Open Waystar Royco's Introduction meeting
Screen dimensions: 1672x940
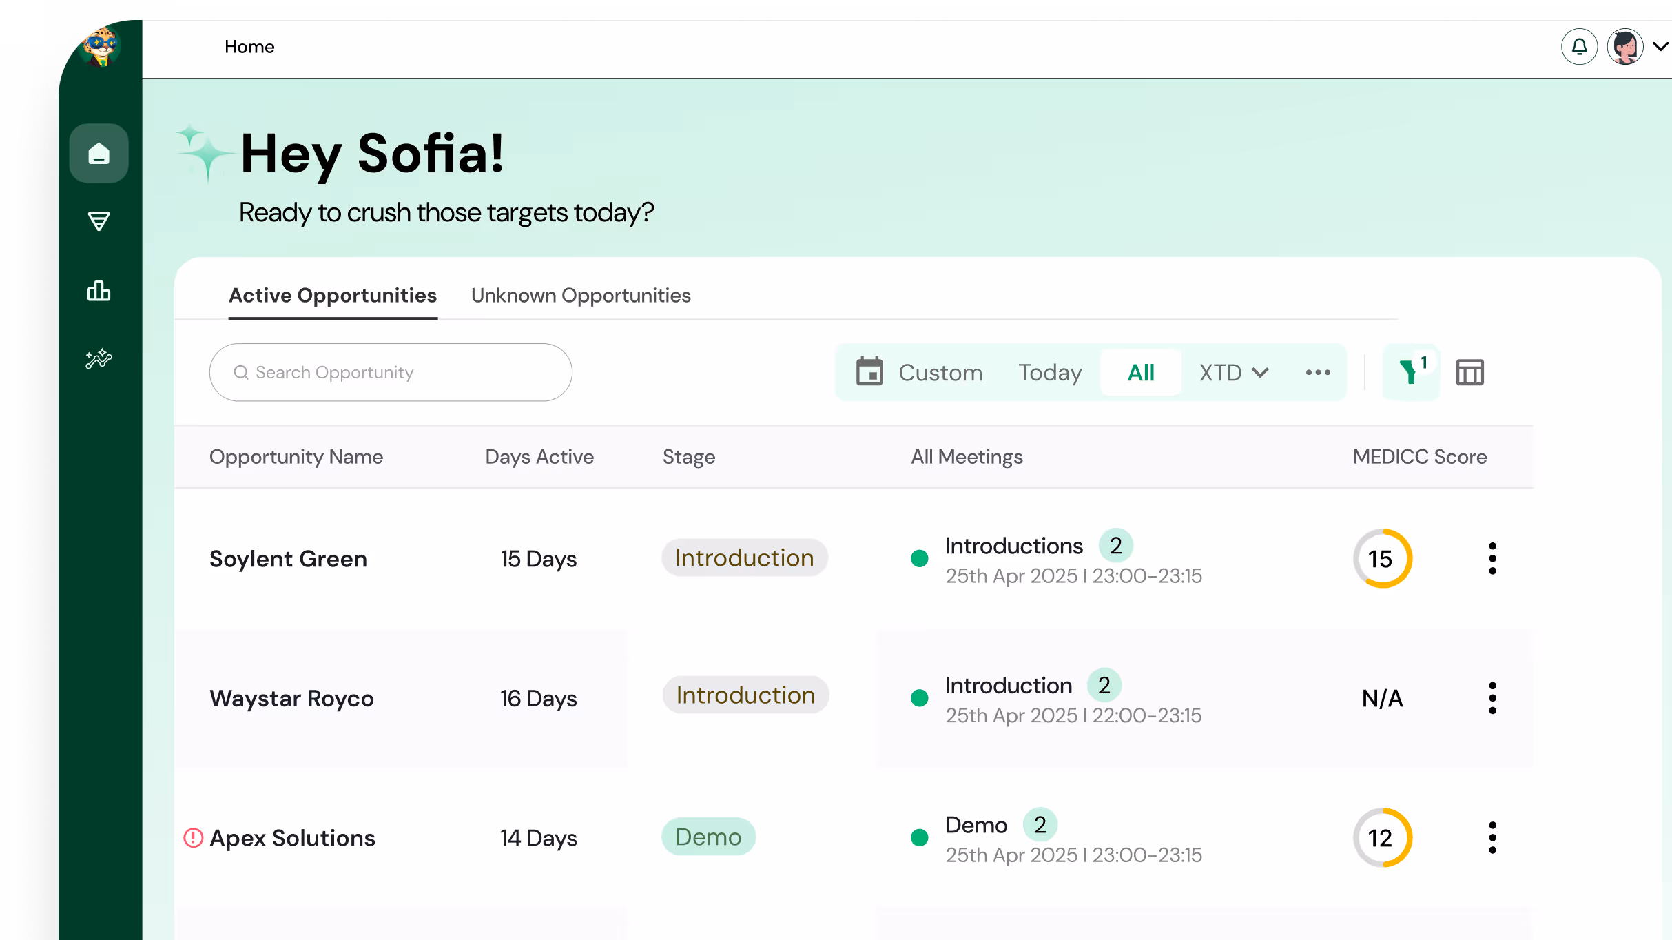click(1009, 686)
